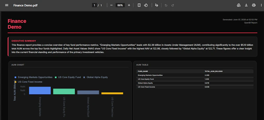
Task: Click the OpenBI Report label
Action: pyautogui.click(x=251, y=23)
